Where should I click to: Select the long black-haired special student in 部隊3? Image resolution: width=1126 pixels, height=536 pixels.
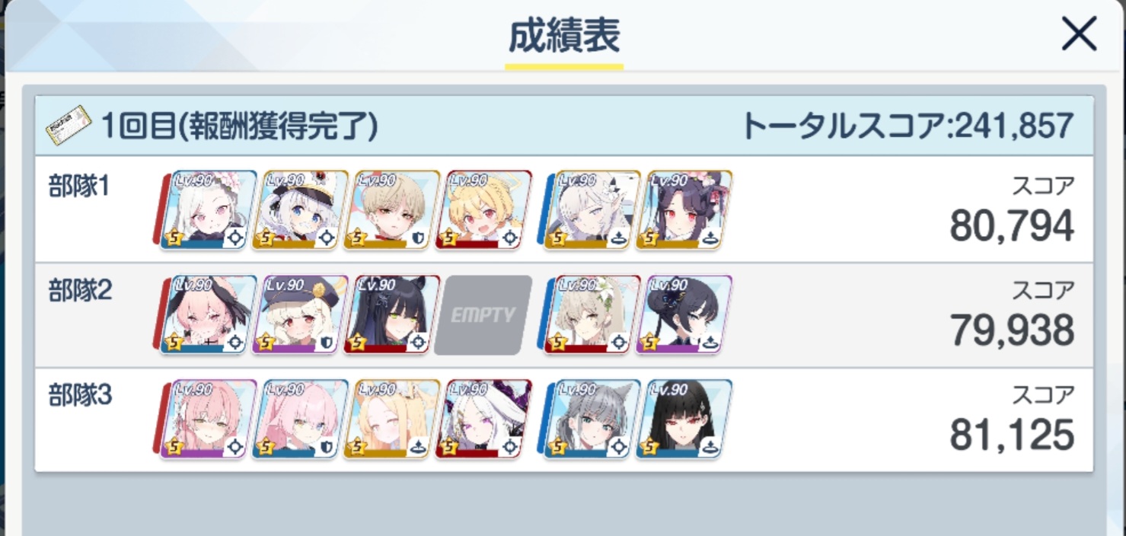click(684, 419)
